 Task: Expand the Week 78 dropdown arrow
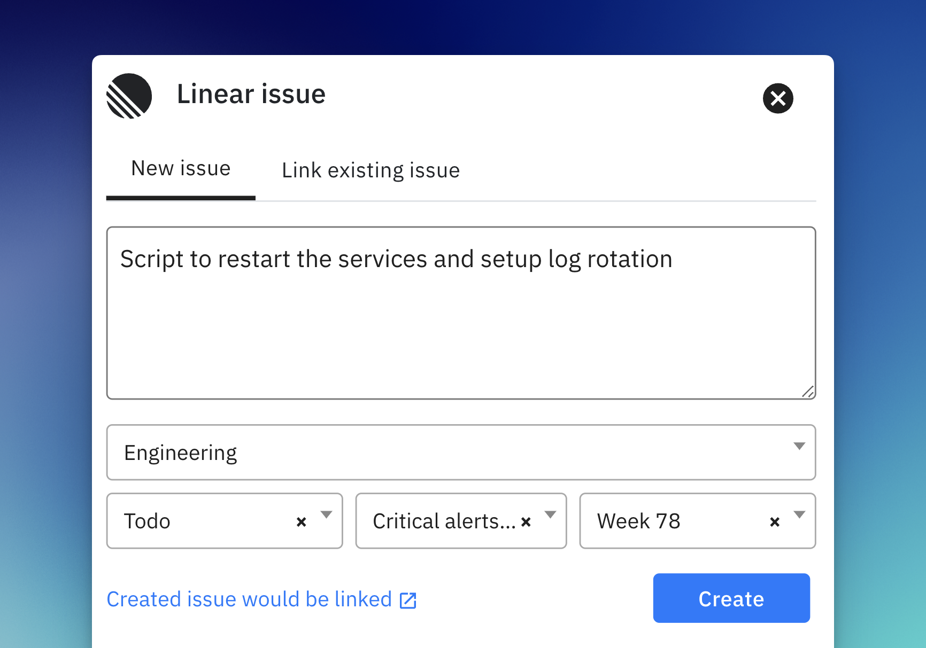799,514
